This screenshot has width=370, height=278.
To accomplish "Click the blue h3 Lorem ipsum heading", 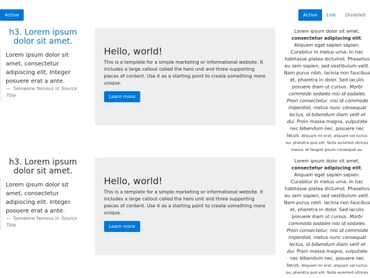I will [42, 36].
